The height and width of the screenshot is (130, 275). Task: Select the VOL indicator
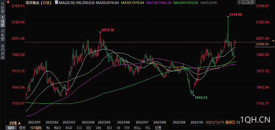point(148,128)
